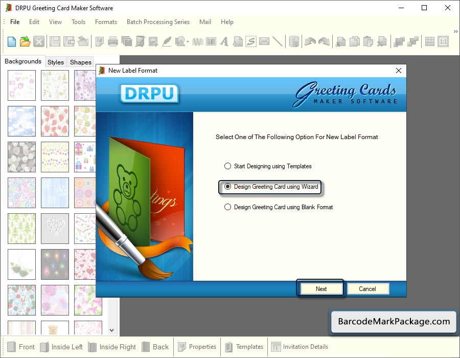Click the WordArt 'W' toolbar icon

tap(198, 41)
